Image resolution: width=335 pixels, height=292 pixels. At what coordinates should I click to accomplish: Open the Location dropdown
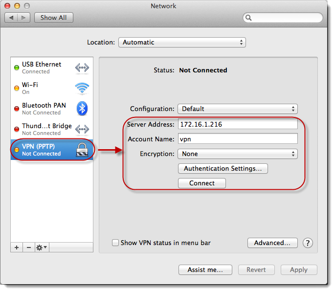tap(182, 43)
